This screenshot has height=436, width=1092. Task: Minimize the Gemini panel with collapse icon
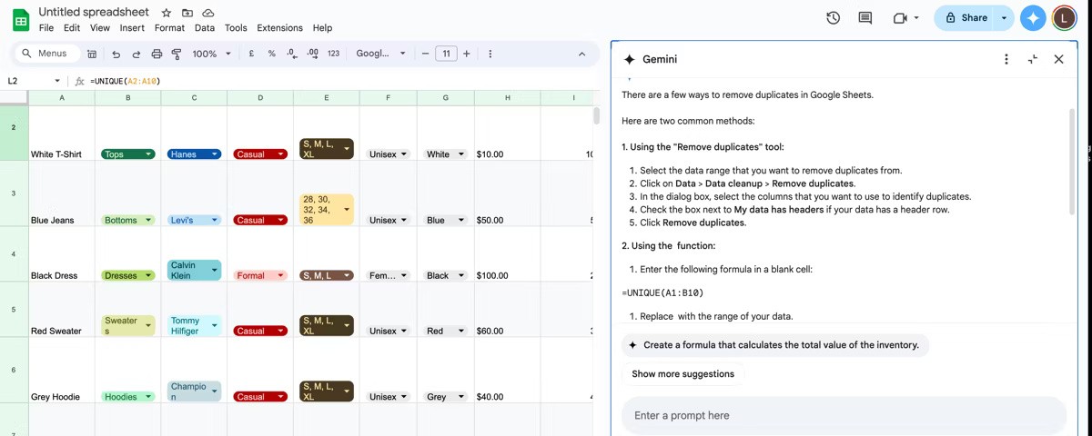point(1033,59)
